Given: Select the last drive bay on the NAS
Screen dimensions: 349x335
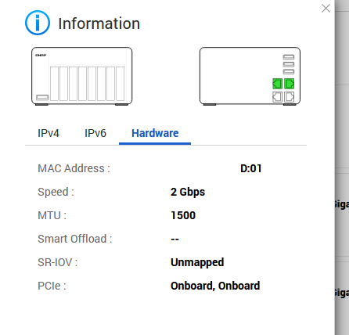Looking at the screenshot, I should 121,84.
